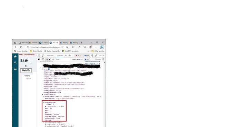This screenshot has height=127, width=238.
Task: Go back with the browser back arrow
Action: [x=16, y=47]
